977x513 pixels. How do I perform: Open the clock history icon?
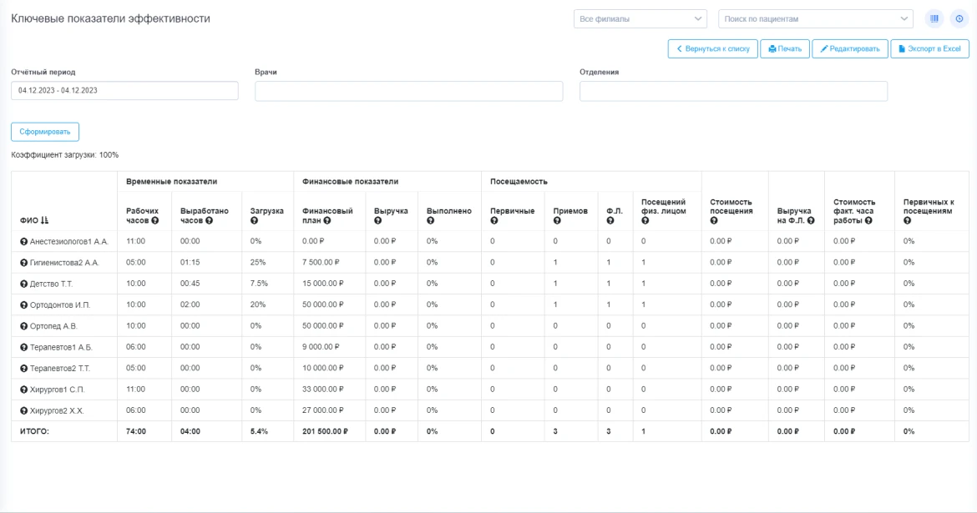tap(959, 18)
